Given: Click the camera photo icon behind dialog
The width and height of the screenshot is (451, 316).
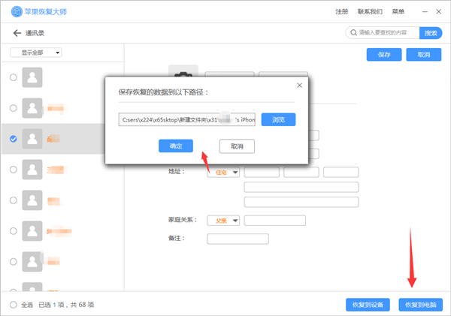Looking at the screenshot, I should pos(180,72).
